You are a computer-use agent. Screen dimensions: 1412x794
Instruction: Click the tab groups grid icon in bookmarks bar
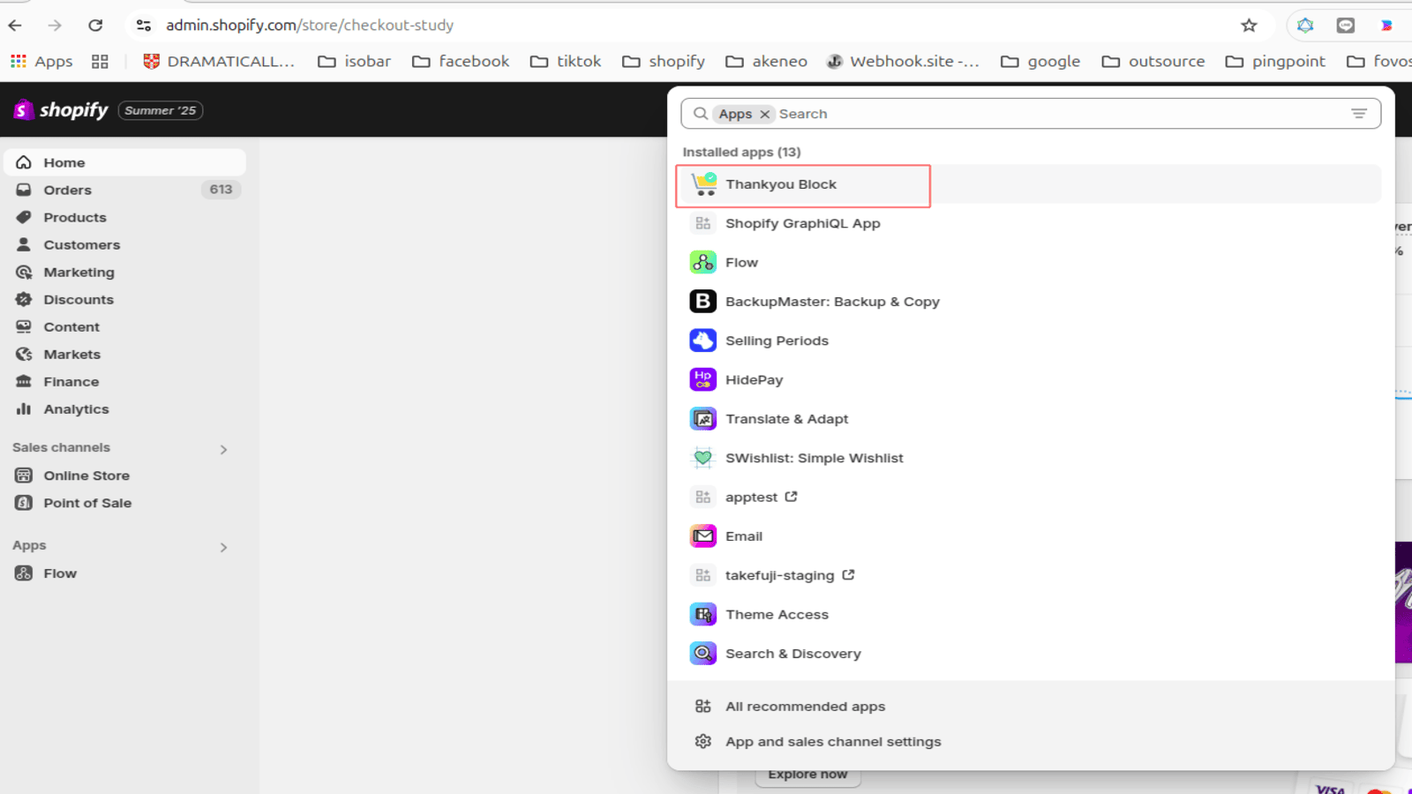click(x=100, y=61)
